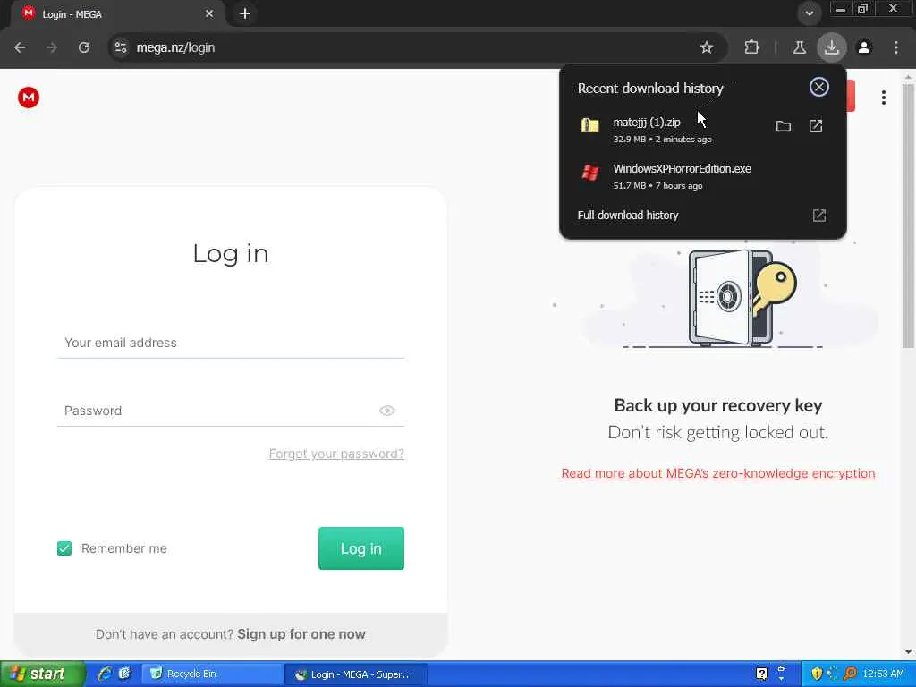Click the WindowsXPHorrorEdition.exe download entry
The width and height of the screenshot is (916, 687).
pos(702,176)
